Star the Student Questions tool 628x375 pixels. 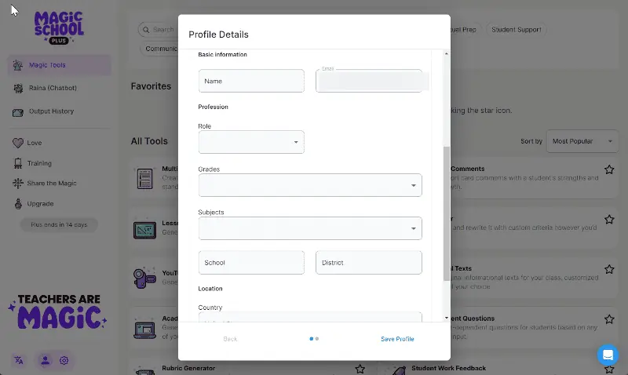[x=609, y=319]
